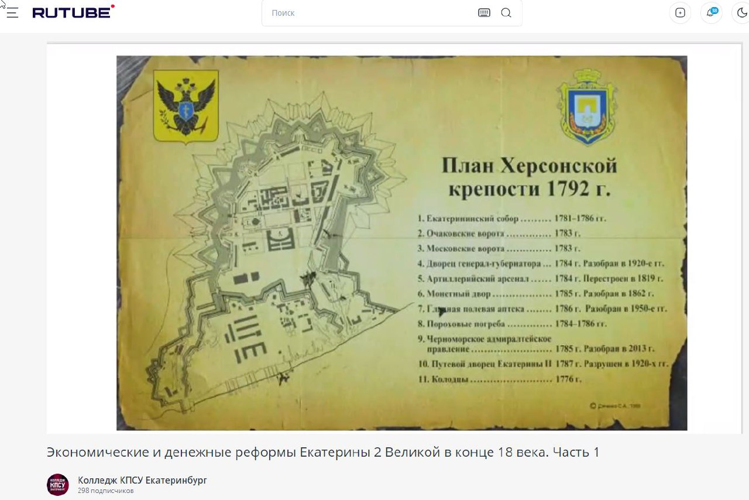Focus the Поиск search field

(369, 13)
